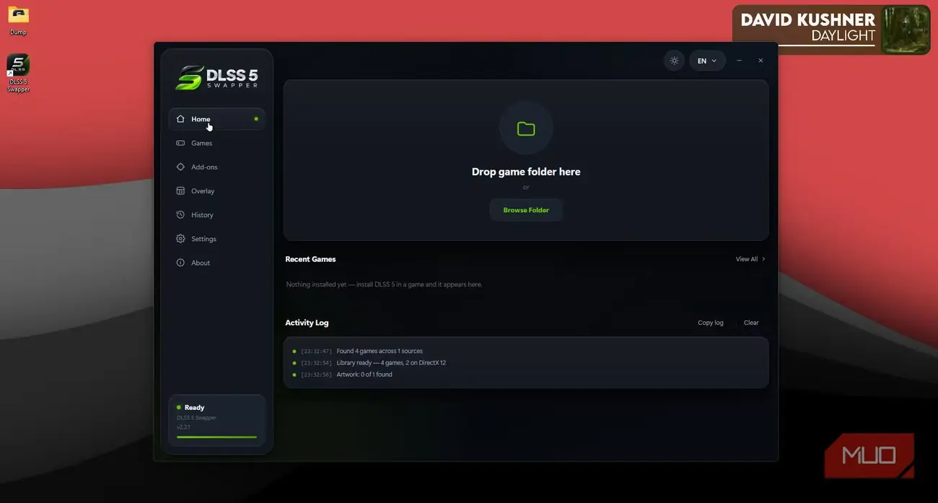Show the History page
938x503 pixels.
tap(216, 214)
